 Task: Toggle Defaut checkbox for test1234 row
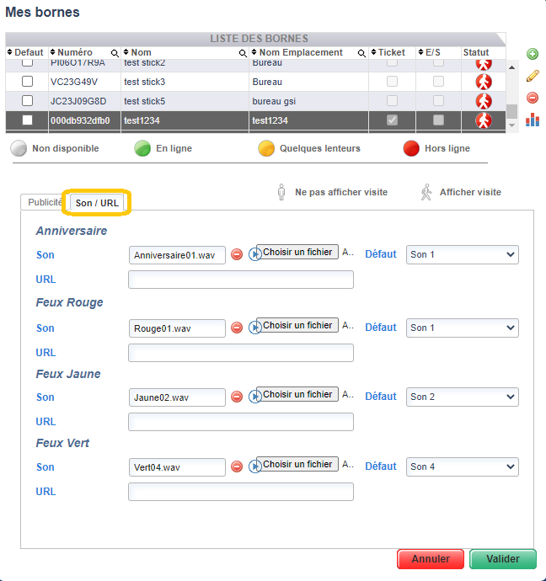coord(27,120)
